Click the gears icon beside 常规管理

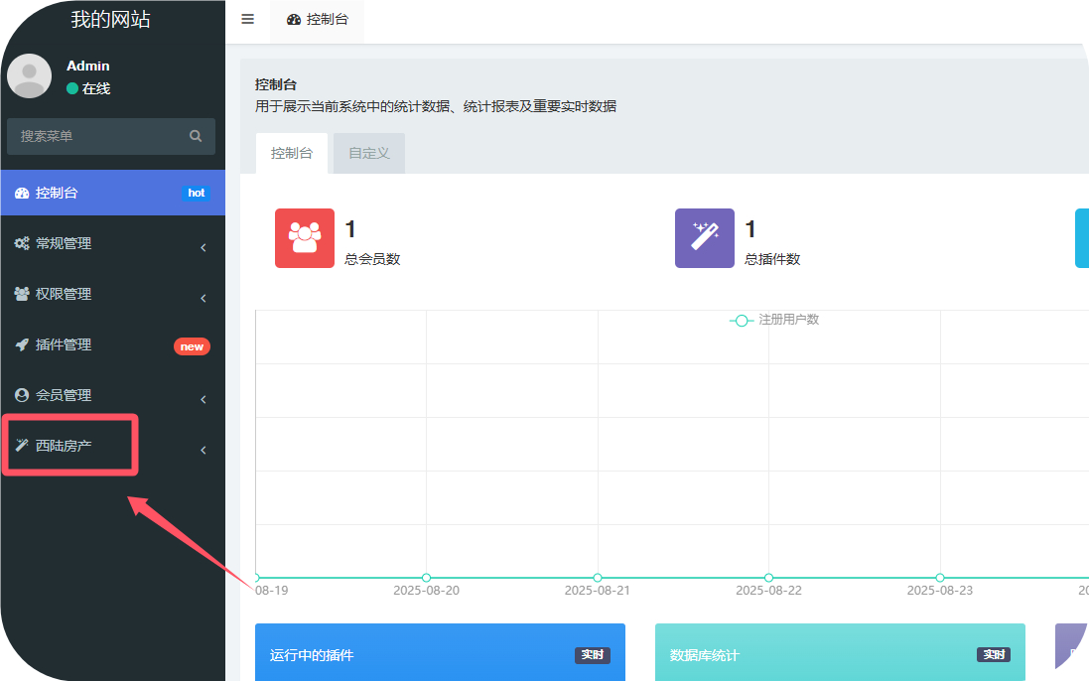click(21, 243)
